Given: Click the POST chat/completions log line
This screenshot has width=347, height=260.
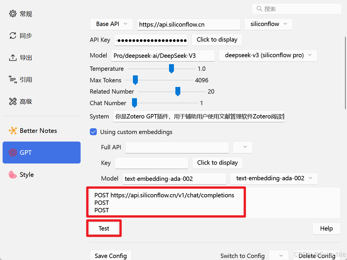Looking at the screenshot, I should 164,195.
